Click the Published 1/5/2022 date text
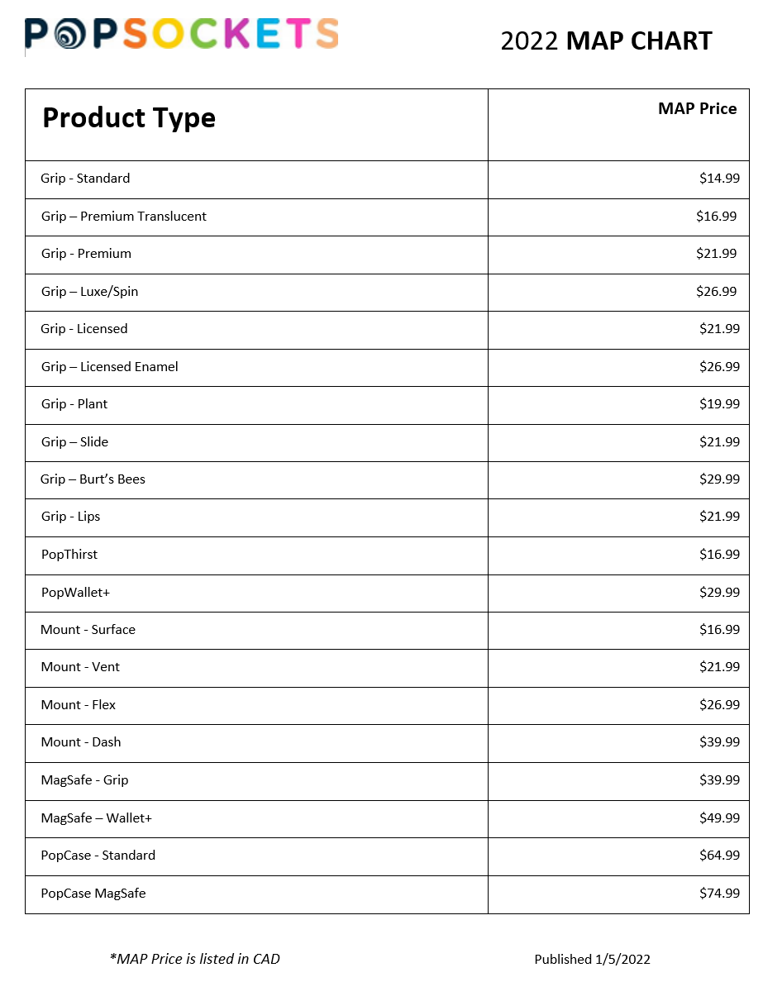The height and width of the screenshot is (982, 763). coord(592,960)
